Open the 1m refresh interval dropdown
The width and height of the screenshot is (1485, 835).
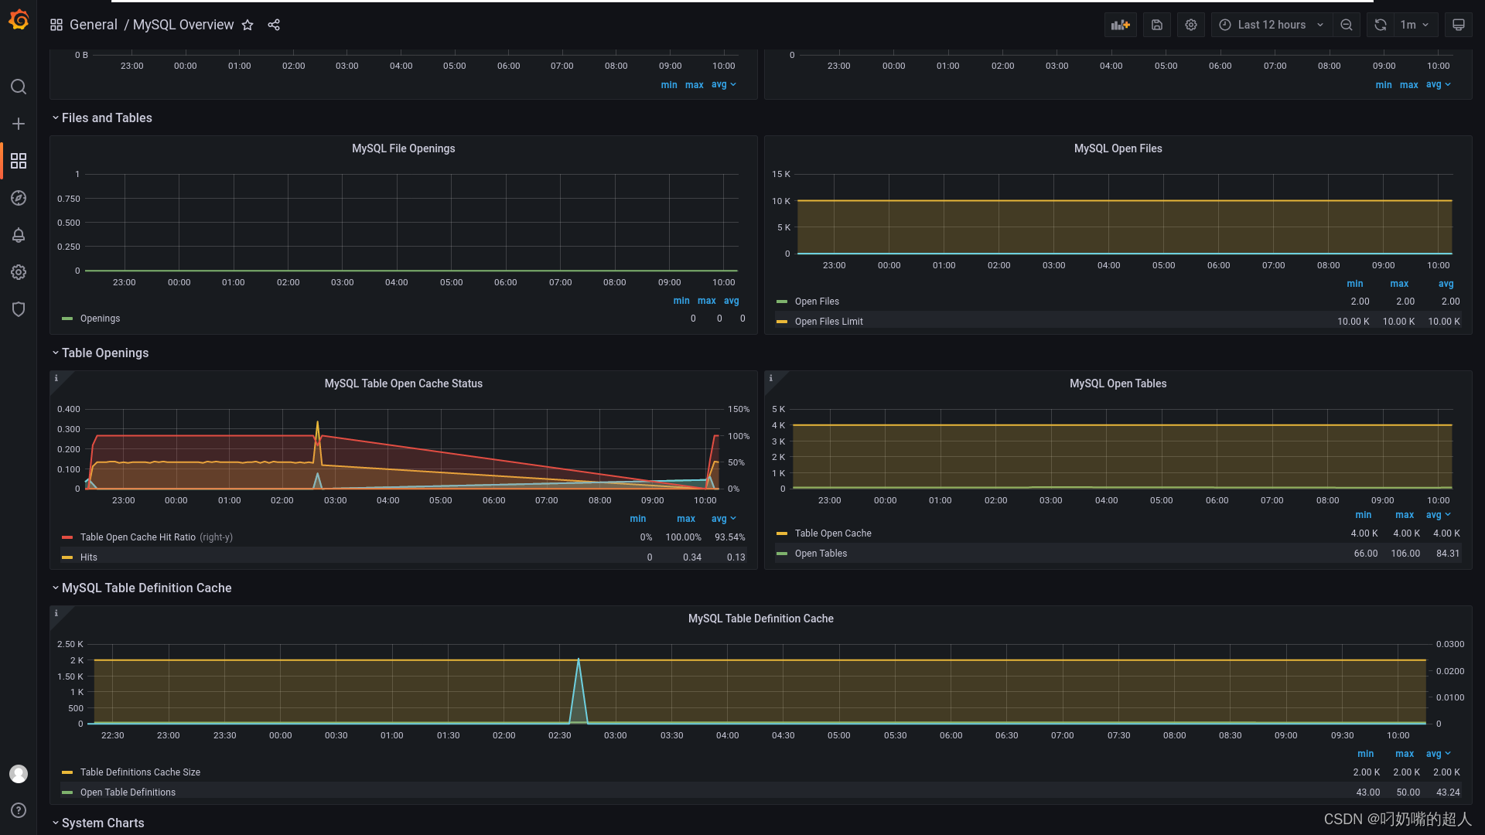(1415, 25)
